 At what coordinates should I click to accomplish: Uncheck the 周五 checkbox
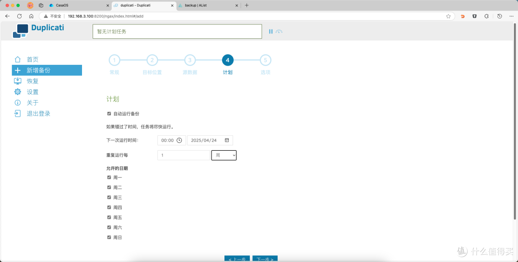pyautogui.click(x=109, y=217)
